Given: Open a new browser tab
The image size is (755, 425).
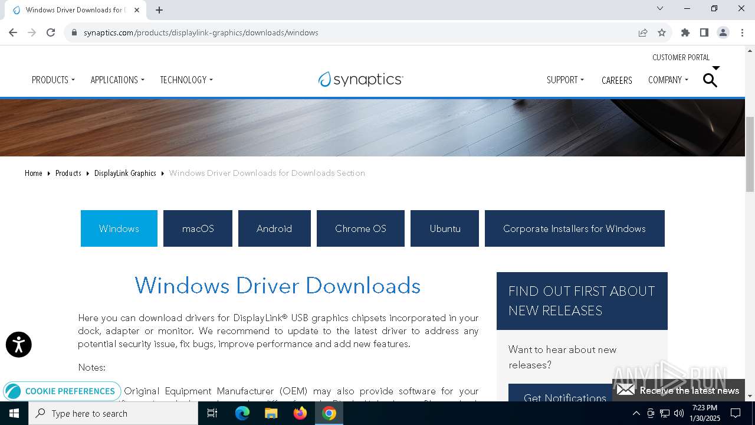Looking at the screenshot, I should pos(159,10).
